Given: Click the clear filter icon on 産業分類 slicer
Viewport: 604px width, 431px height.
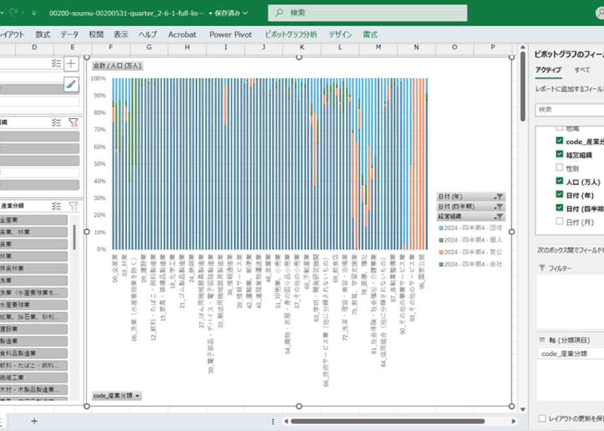Looking at the screenshot, I should (73, 206).
